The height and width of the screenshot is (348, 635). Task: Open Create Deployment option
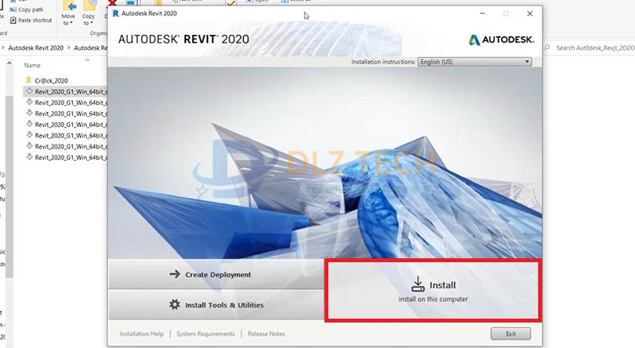(x=216, y=275)
